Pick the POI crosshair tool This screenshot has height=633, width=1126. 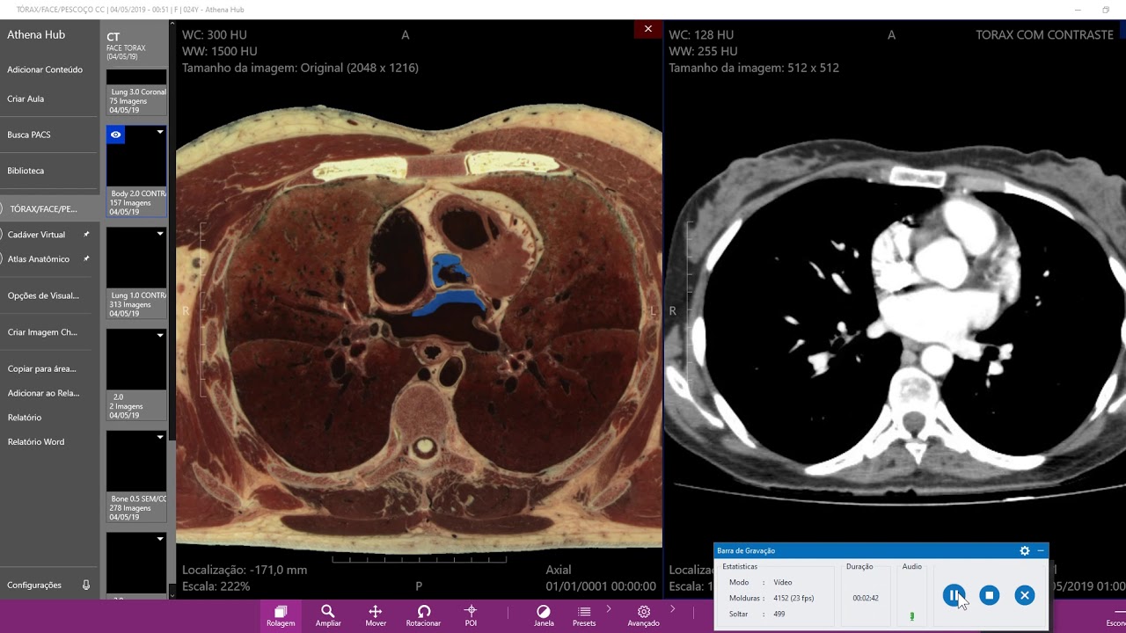tap(471, 615)
